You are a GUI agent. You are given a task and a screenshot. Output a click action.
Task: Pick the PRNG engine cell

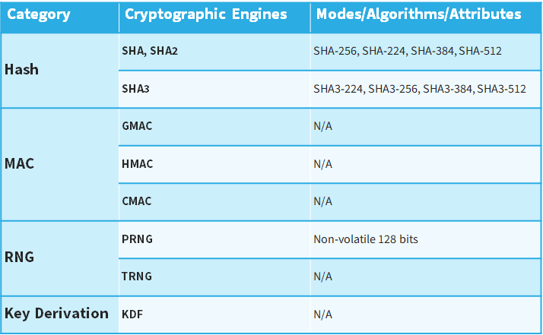[137, 239]
